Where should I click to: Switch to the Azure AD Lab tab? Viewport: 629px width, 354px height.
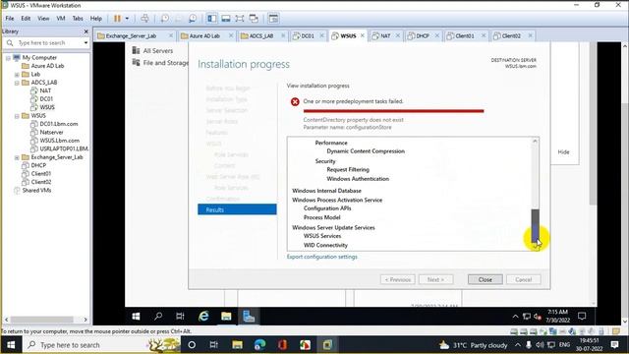click(x=204, y=35)
